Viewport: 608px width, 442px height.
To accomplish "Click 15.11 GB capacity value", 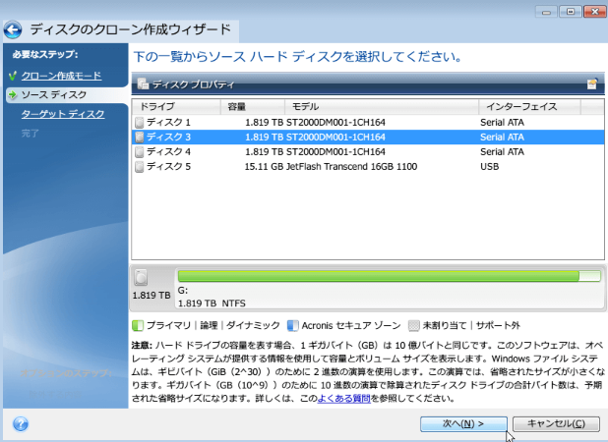I will [264, 166].
